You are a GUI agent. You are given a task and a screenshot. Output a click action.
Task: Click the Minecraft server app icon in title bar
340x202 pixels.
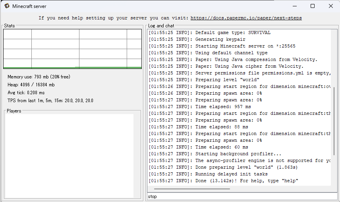coord(7,6)
